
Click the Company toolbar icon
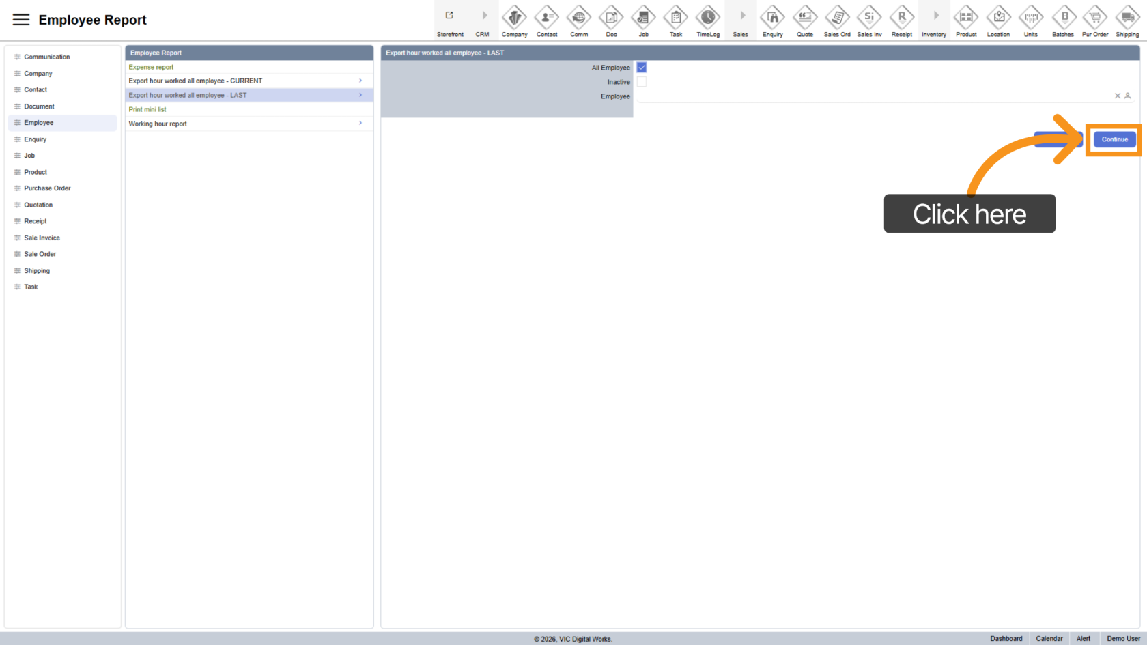click(x=514, y=17)
